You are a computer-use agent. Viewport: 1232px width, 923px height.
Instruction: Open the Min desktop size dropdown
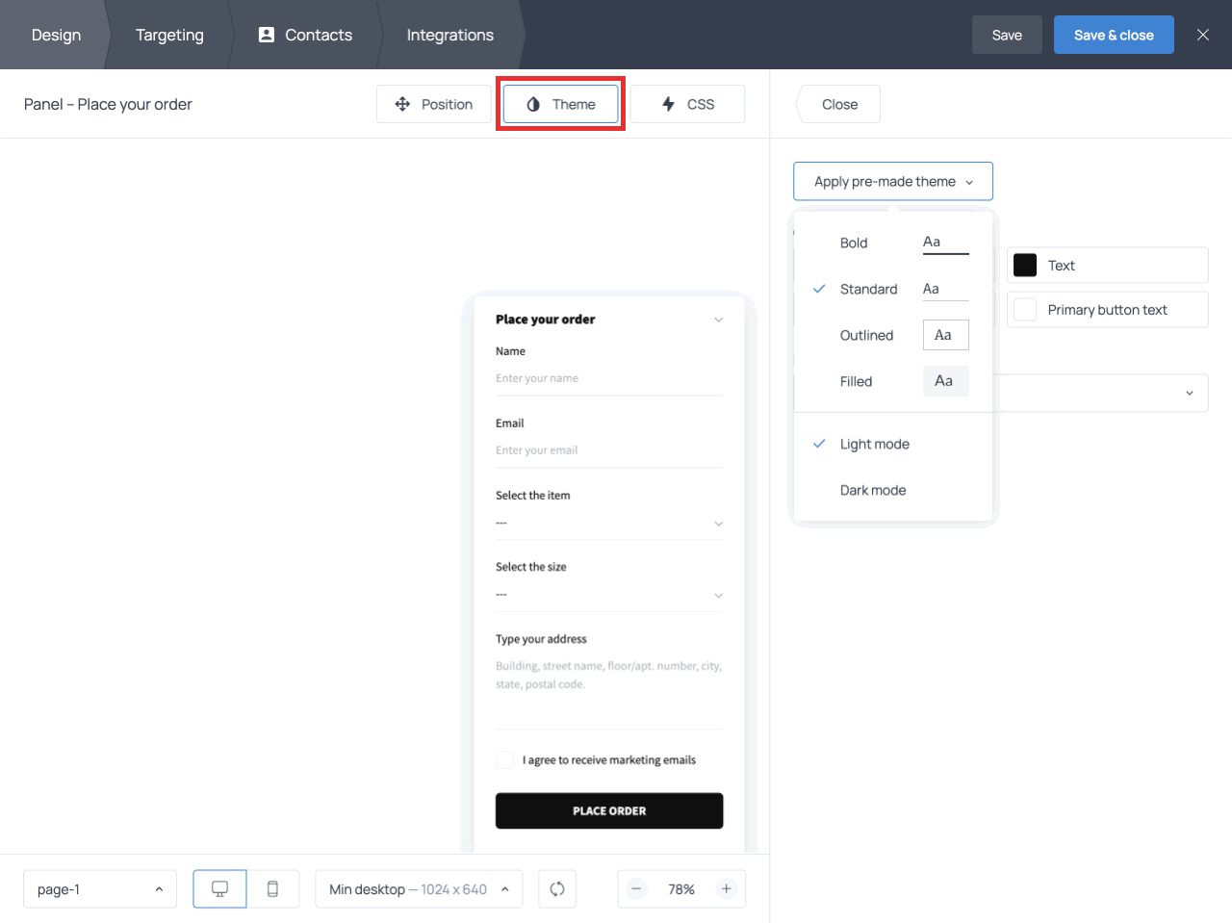coord(419,888)
